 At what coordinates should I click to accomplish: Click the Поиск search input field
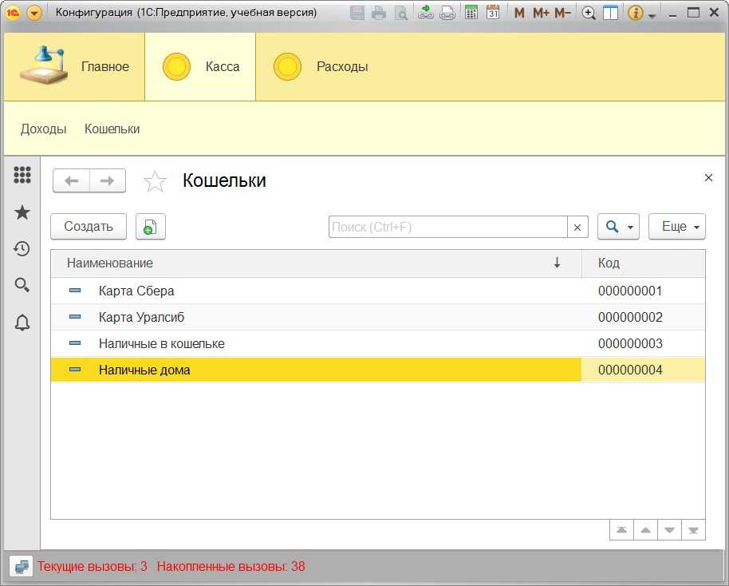click(x=447, y=227)
